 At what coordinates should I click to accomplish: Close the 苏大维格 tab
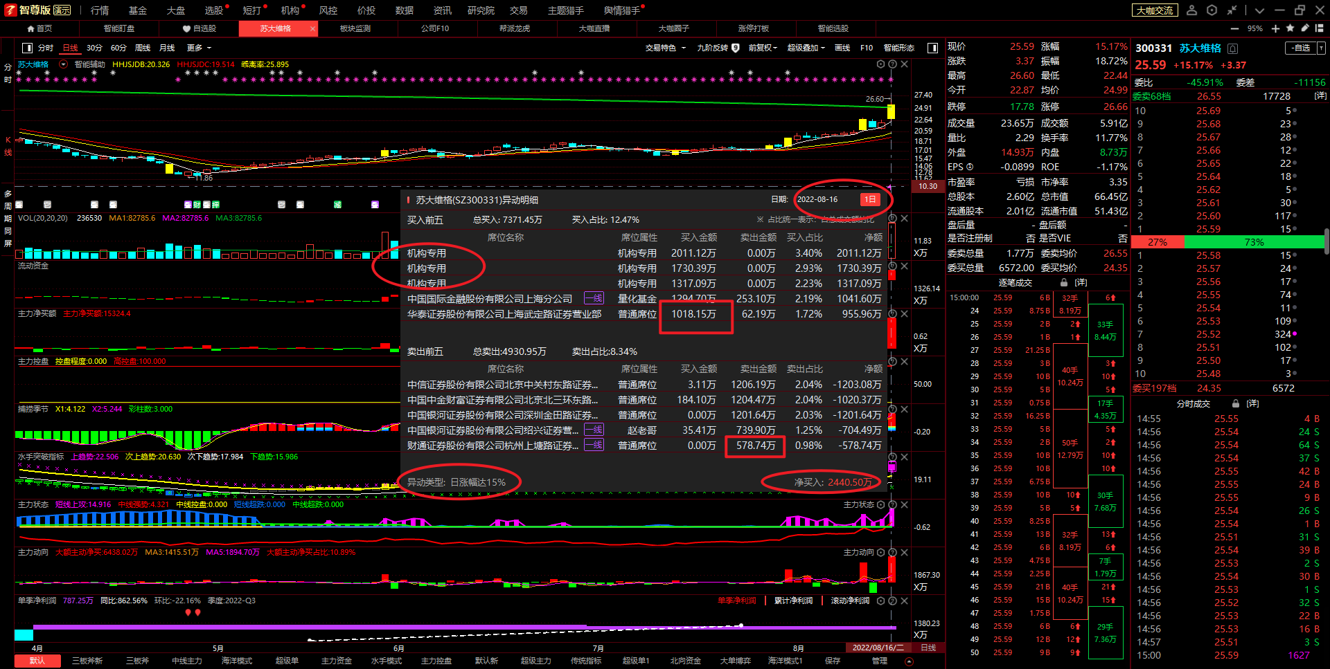(x=312, y=28)
